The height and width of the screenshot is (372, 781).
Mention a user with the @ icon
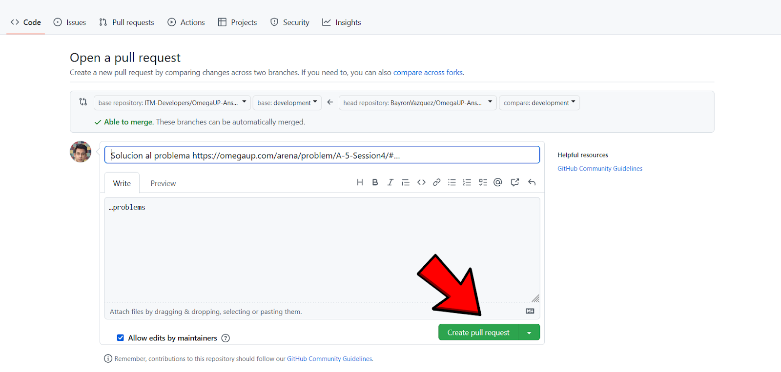(498, 182)
